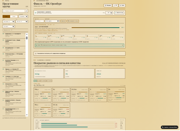The image size is (180, 131).
Task: Switch to the white segment of the sidebar toggle
Action: (x=14, y=17)
